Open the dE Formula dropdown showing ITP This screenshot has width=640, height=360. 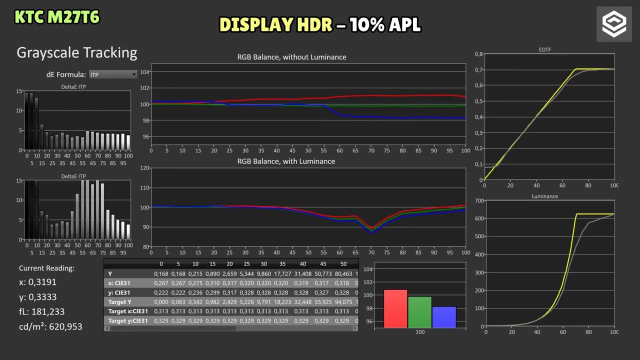[x=113, y=74]
